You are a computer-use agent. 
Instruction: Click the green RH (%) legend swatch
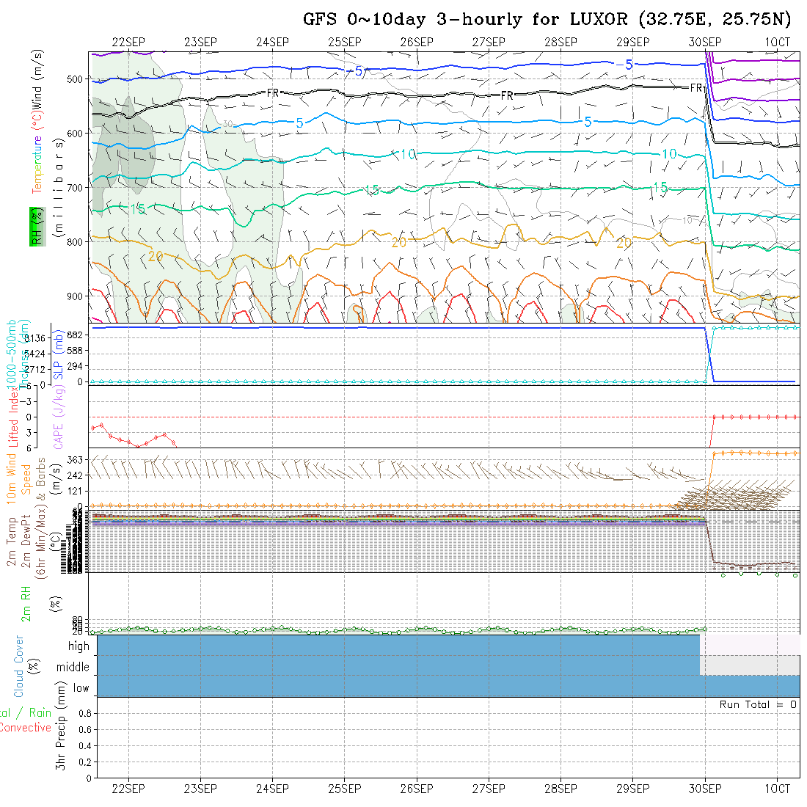[x=36, y=226]
